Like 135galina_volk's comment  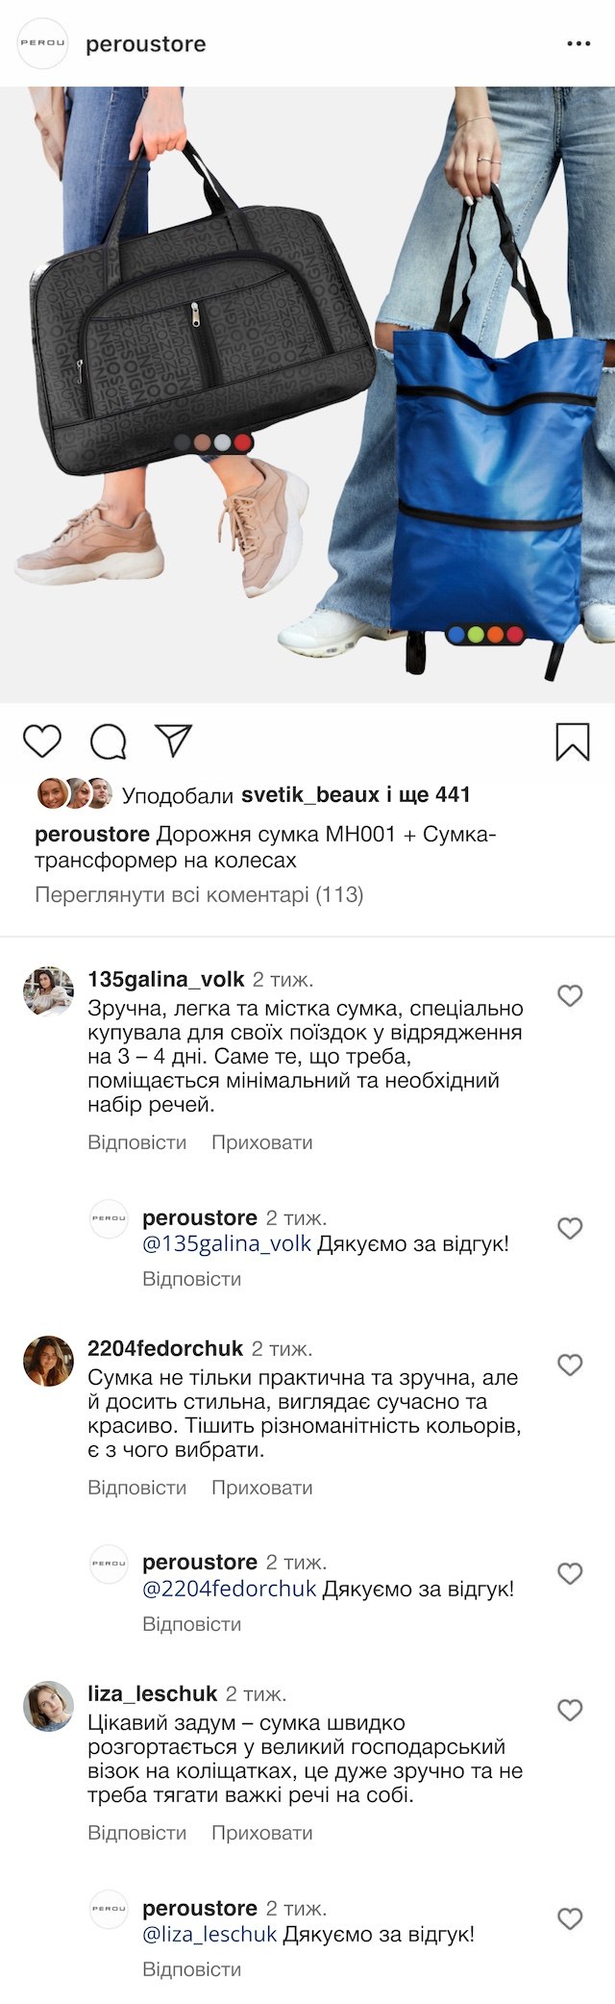coord(571,995)
